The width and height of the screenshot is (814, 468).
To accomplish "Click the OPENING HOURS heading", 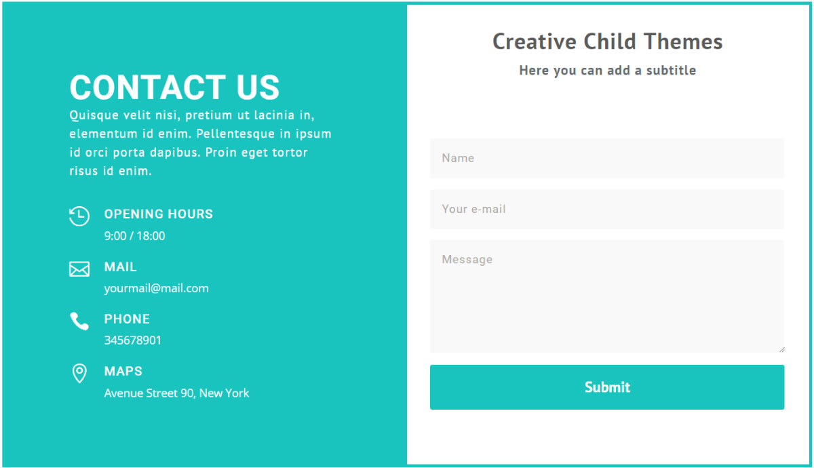I will (x=159, y=214).
